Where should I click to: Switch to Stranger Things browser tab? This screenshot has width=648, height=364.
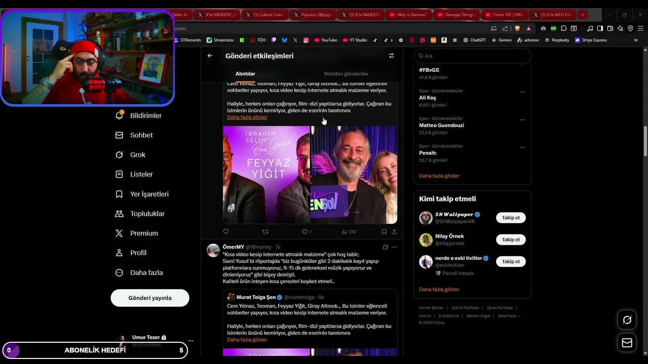point(456,15)
